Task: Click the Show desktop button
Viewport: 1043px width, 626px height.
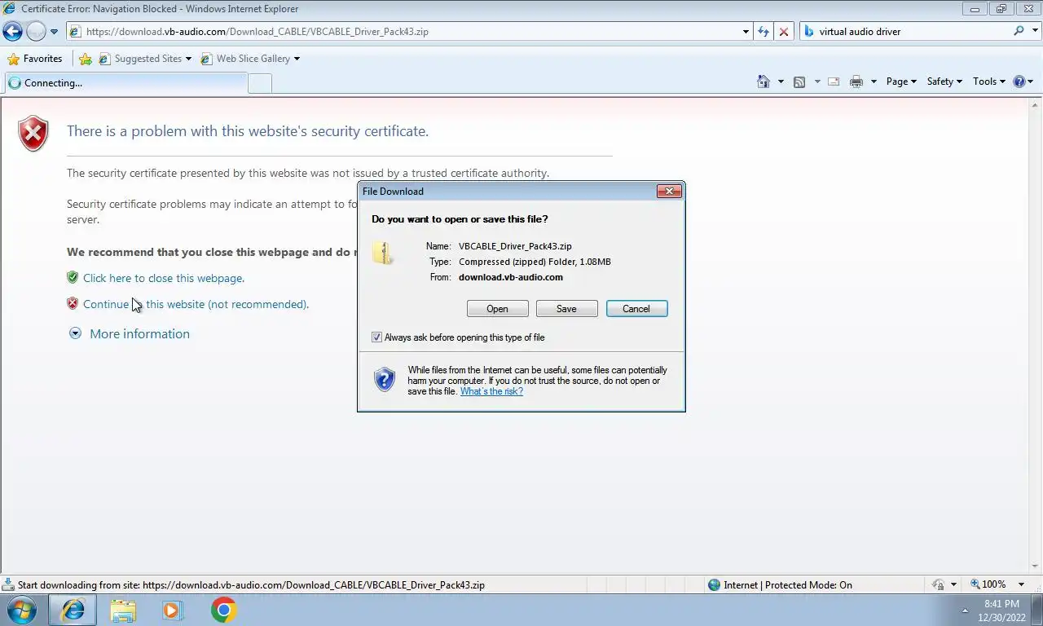Action: [1036, 611]
